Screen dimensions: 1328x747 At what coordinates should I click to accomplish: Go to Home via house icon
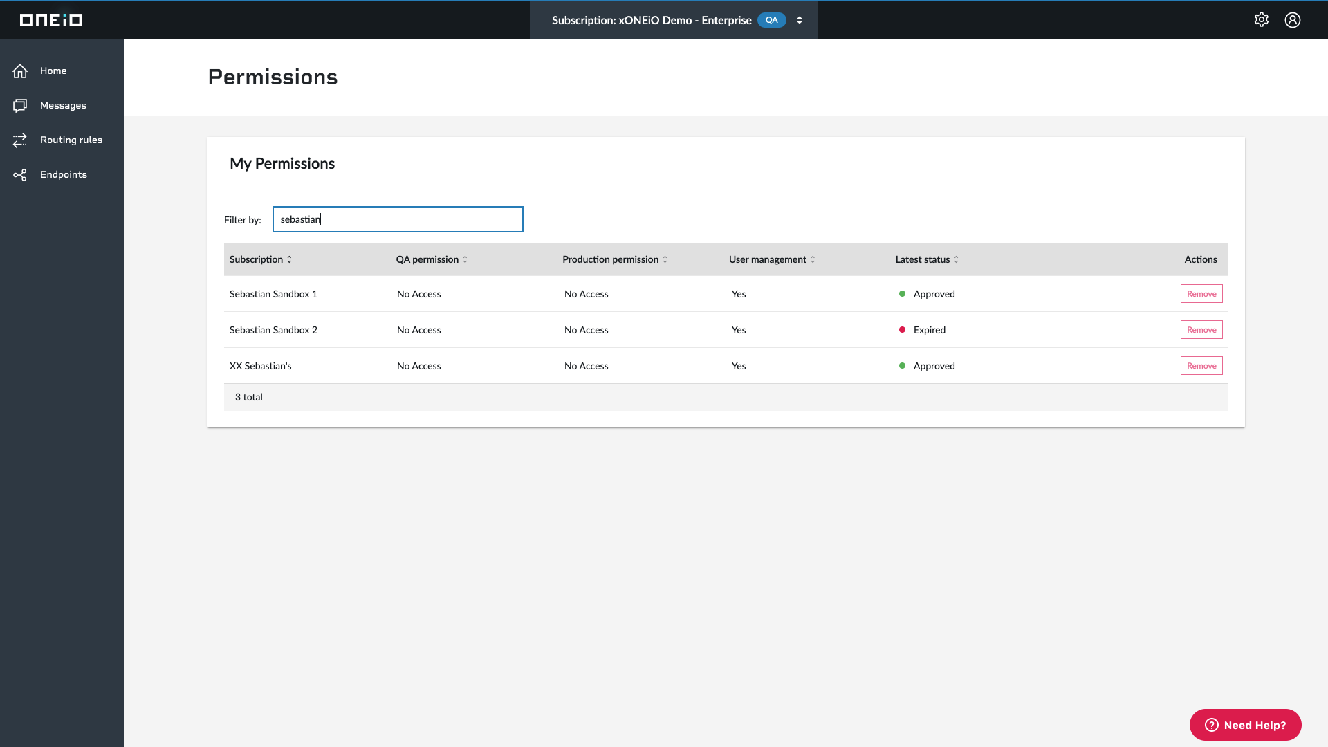pyautogui.click(x=20, y=71)
